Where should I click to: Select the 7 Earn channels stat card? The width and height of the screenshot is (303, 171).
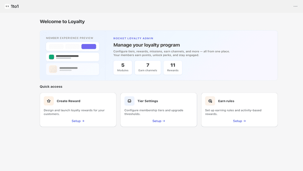pyautogui.click(x=147, y=68)
